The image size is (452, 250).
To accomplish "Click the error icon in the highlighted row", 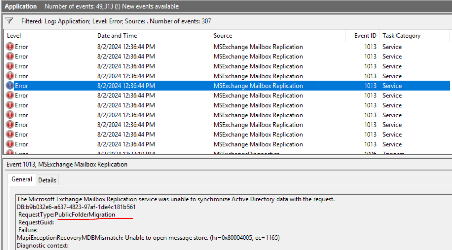I will (x=10, y=86).
